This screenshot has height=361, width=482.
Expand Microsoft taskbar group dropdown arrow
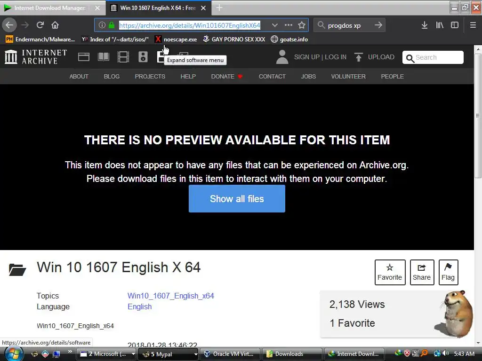point(133,354)
